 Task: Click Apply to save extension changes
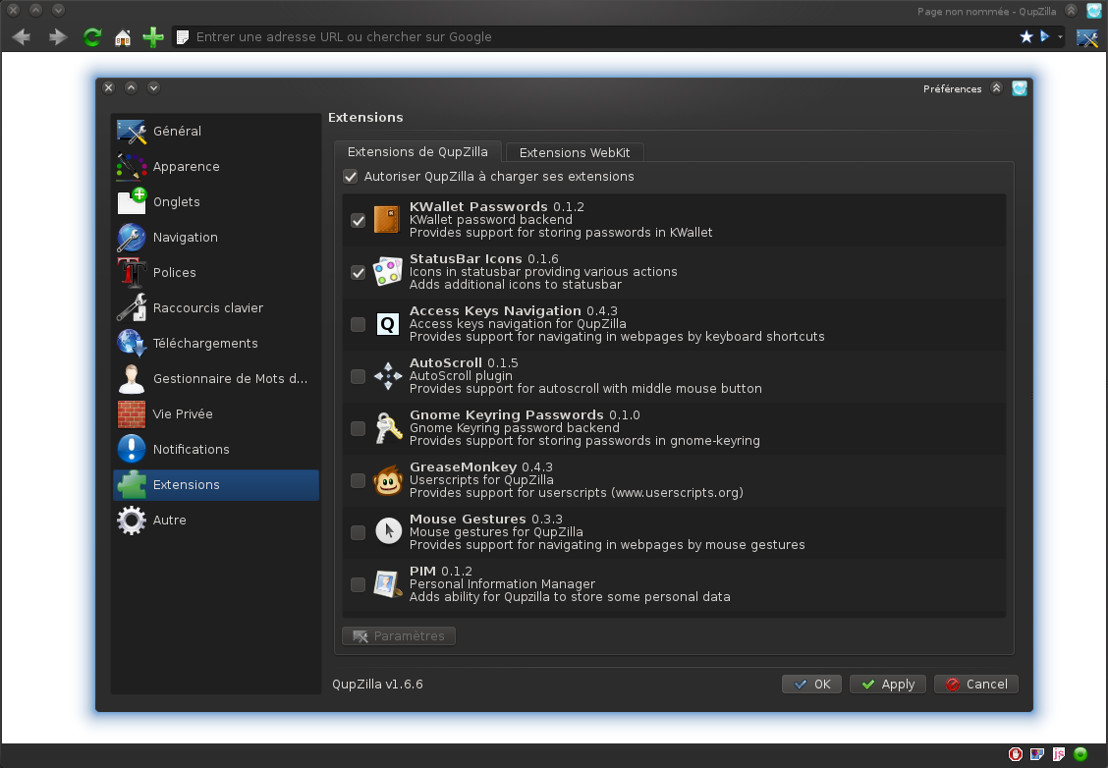(x=888, y=684)
